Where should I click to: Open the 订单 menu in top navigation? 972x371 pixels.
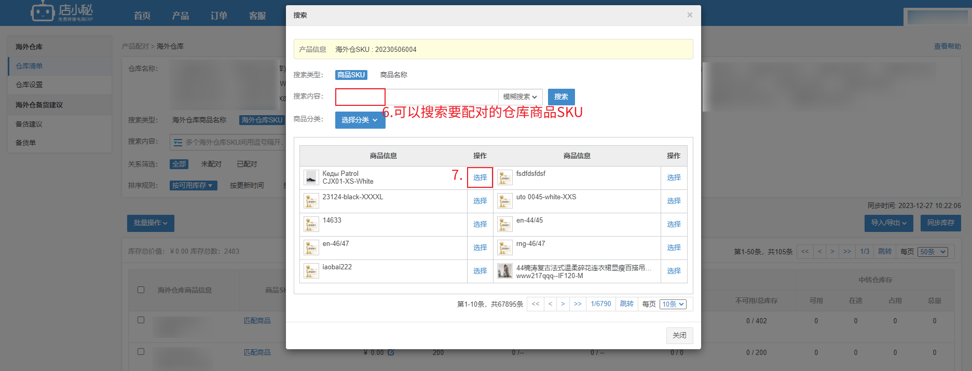218,16
